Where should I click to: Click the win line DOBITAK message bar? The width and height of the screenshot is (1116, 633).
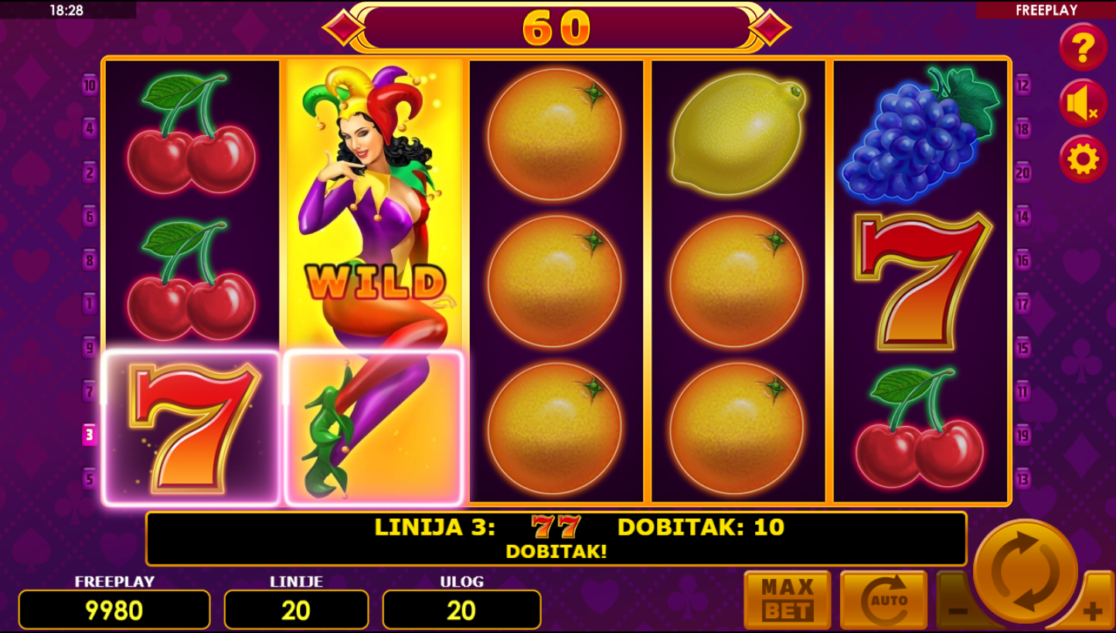click(556, 539)
